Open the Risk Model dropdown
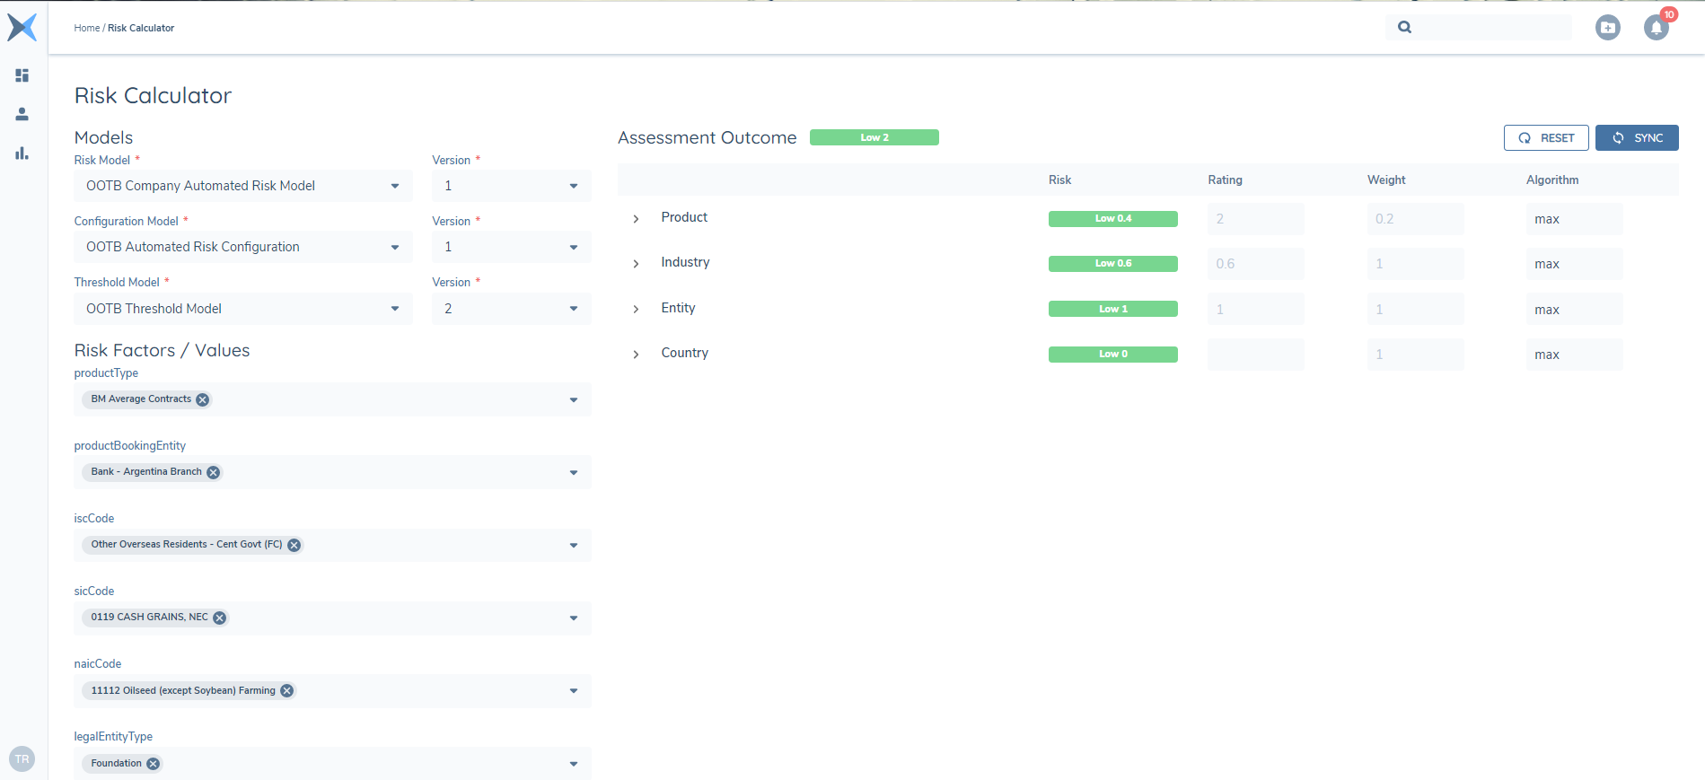 coord(242,186)
